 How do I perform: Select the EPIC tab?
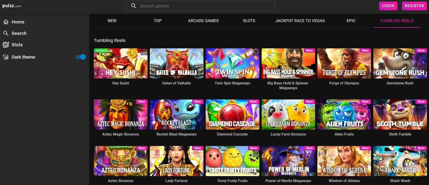click(x=351, y=21)
